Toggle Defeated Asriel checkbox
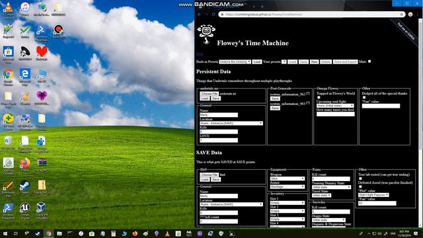Viewport: 423px width, 238px height. pos(360,186)
